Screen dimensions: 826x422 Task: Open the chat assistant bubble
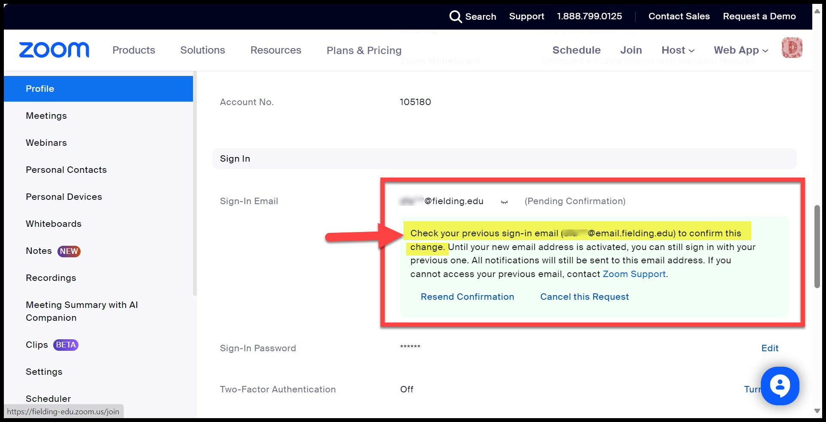780,386
